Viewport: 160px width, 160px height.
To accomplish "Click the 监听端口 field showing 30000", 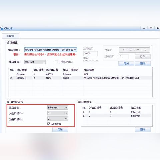I will pyautogui.click(x=90, y=54).
